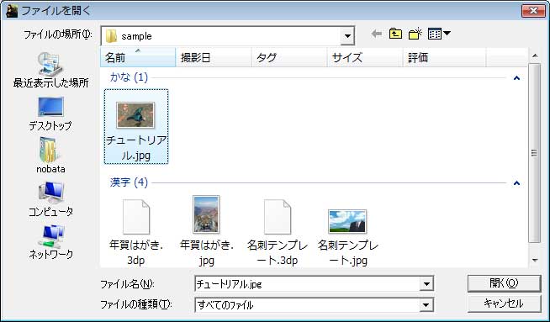This screenshot has height=322, width=550.
Task: Open Recent Places (最近表示した場所) shortcut
Action: tap(50, 70)
